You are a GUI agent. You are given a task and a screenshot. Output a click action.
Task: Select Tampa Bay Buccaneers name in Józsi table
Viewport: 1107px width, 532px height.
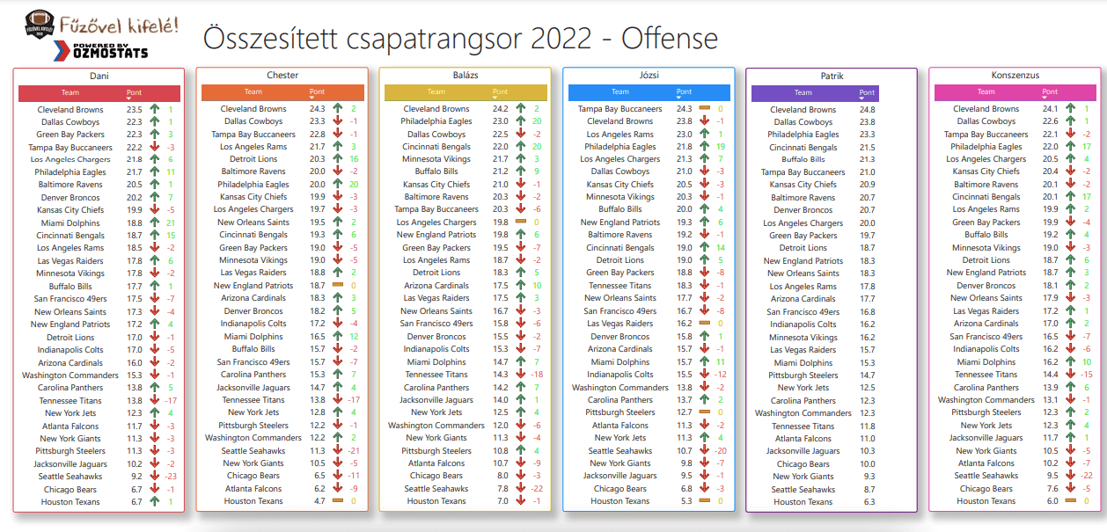coord(620,109)
